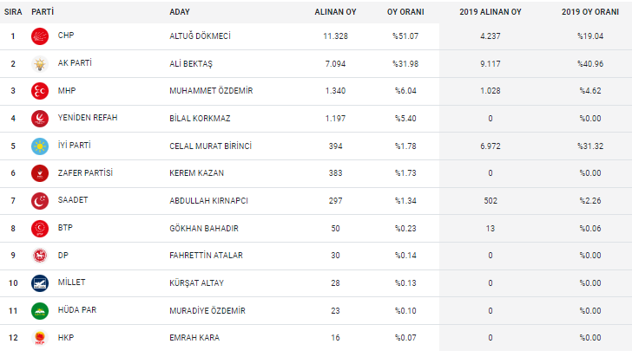The width and height of the screenshot is (632, 357).
Task: Click the MHP party logo
Action: coord(41,91)
